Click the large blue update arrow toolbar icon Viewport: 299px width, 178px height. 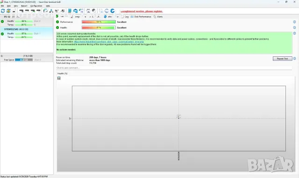[x=113, y=11]
